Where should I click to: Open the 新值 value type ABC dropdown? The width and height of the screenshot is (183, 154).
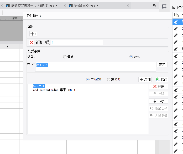click(x=47, y=42)
